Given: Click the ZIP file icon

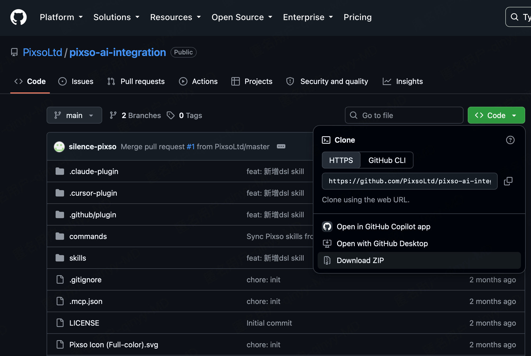Looking at the screenshot, I should coord(327,260).
